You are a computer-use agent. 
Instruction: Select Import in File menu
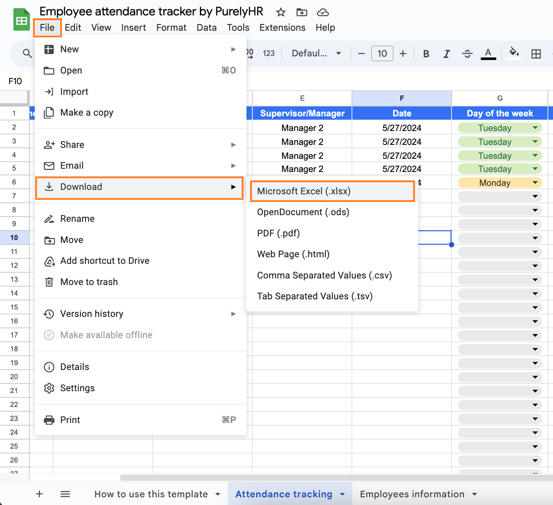(141, 91)
